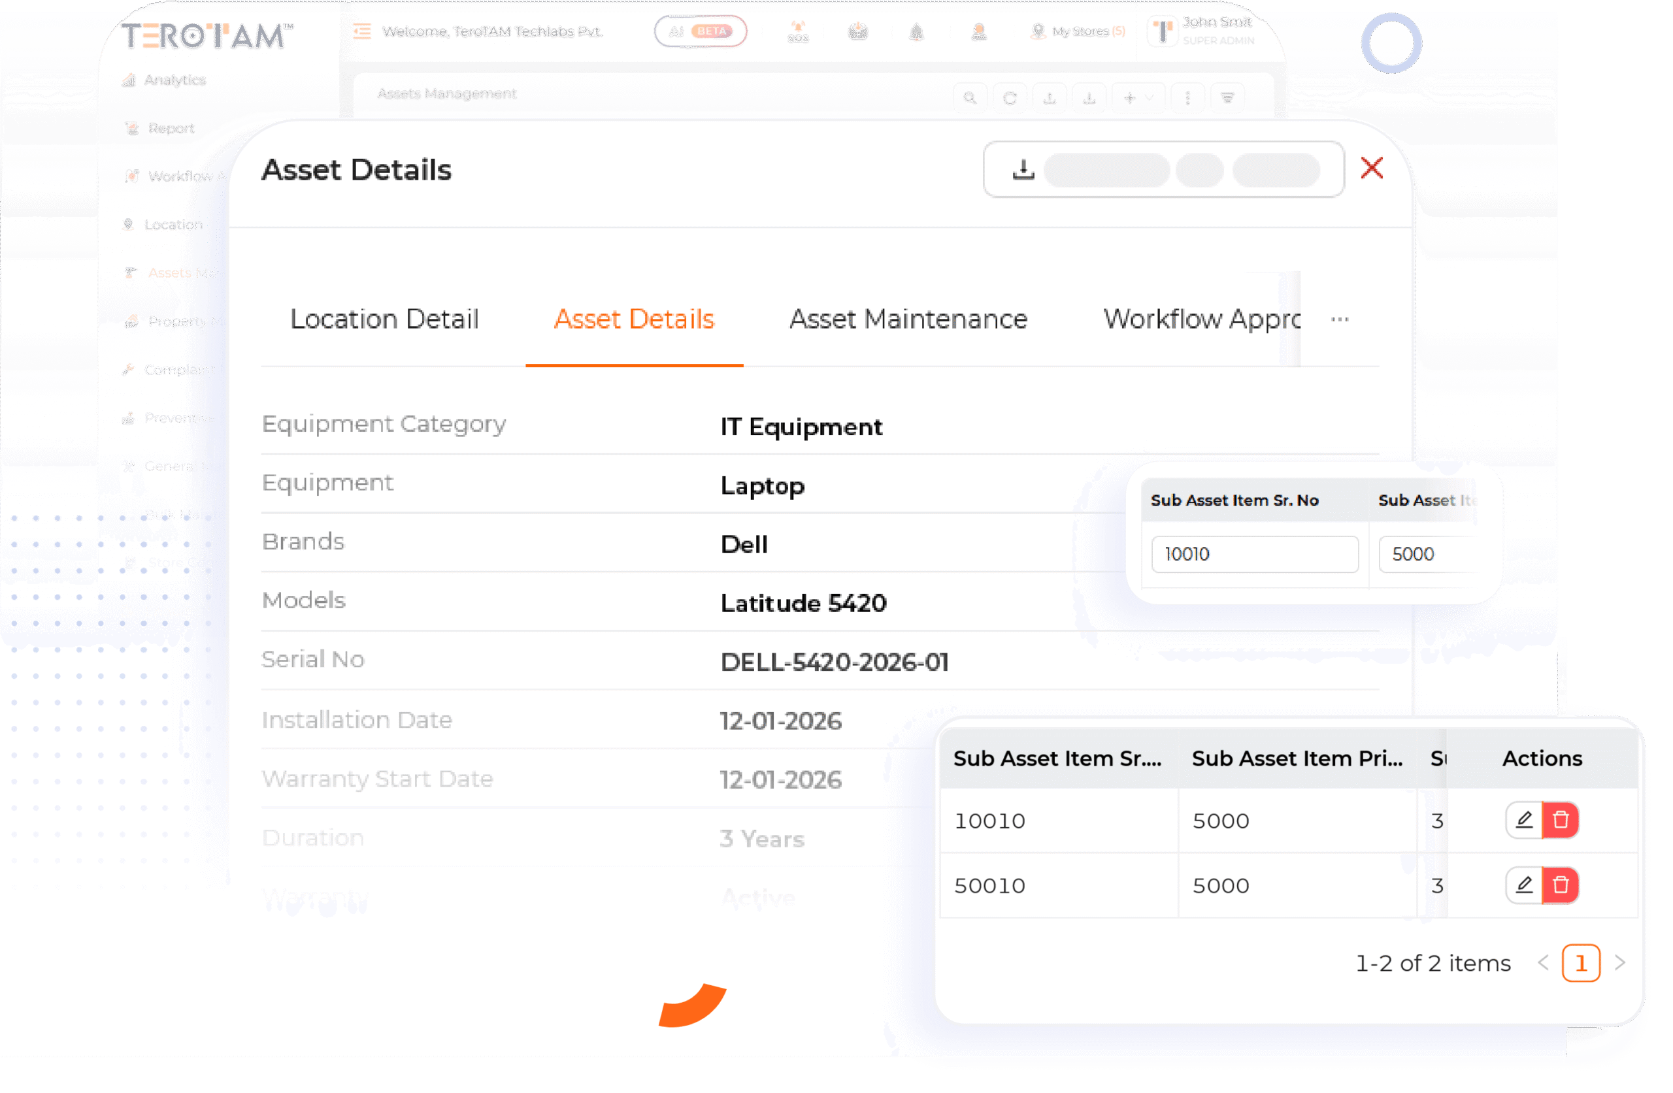Screen dimensions: 1673x1093
Task: Click the 1-2 of 2 items label
Action: (1432, 963)
